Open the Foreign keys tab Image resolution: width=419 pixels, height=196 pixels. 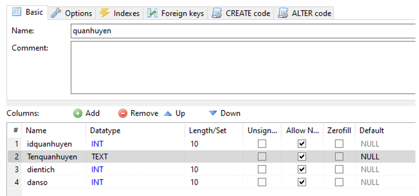pos(175,13)
